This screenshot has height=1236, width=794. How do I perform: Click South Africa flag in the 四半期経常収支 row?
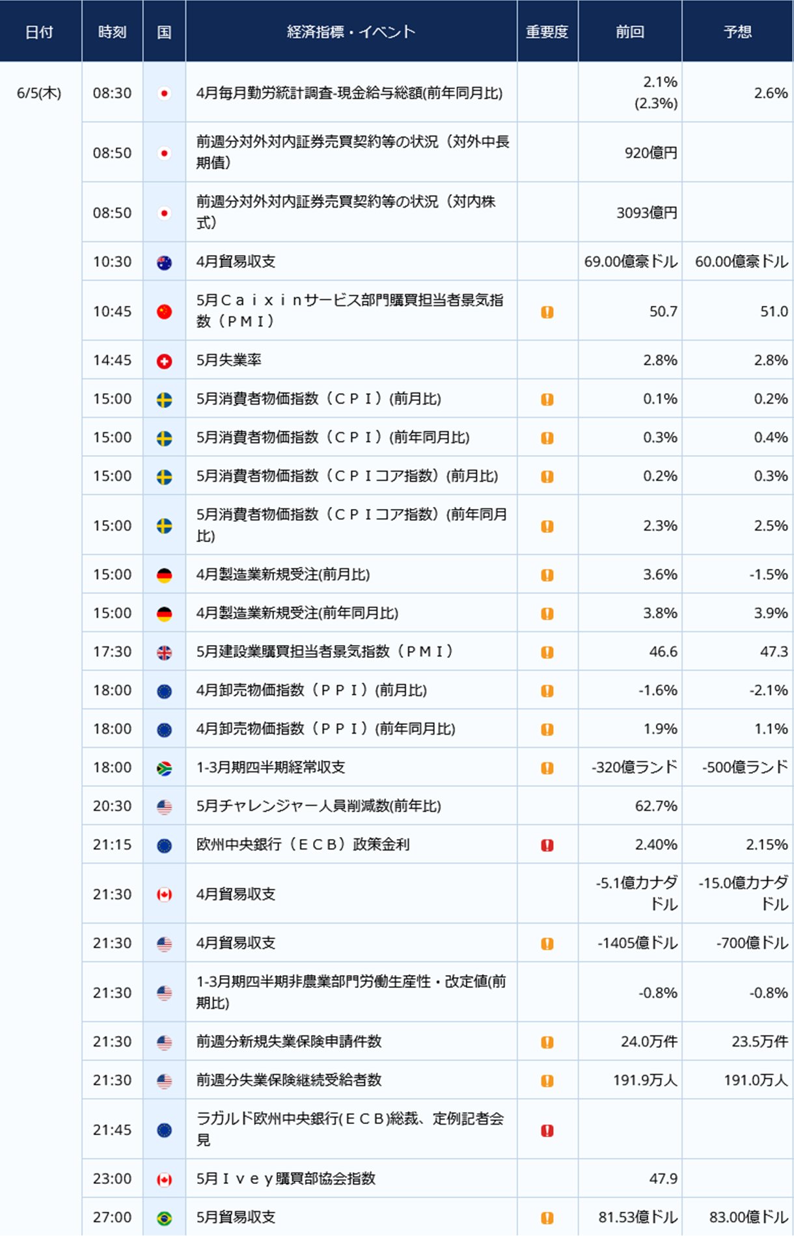(164, 768)
